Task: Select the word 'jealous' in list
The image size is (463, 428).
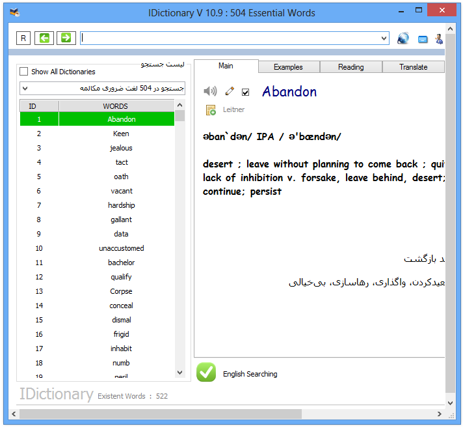Action: pyautogui.click(x=121, y=148)
